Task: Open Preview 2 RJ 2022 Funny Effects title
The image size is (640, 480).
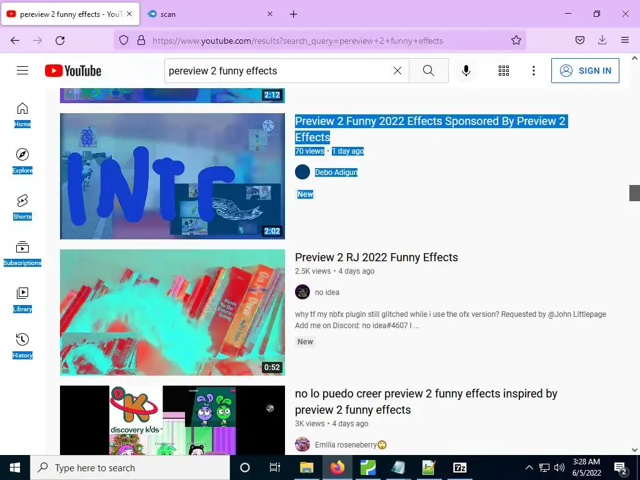Action: tap(376, 257)
